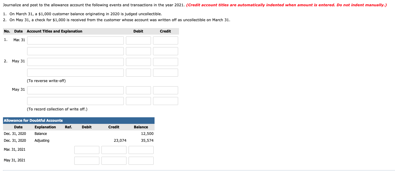395x171 pixels.
Task: Click the '35,574' balance value
Action: (x=147, y=141)
